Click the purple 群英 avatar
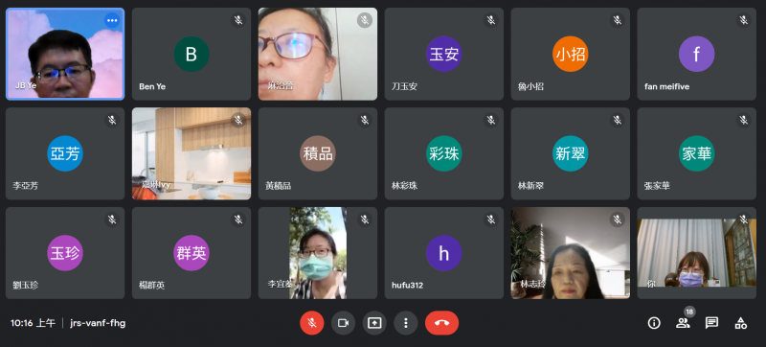The height and width of the screenshot is (347, 766). point(191,253)
